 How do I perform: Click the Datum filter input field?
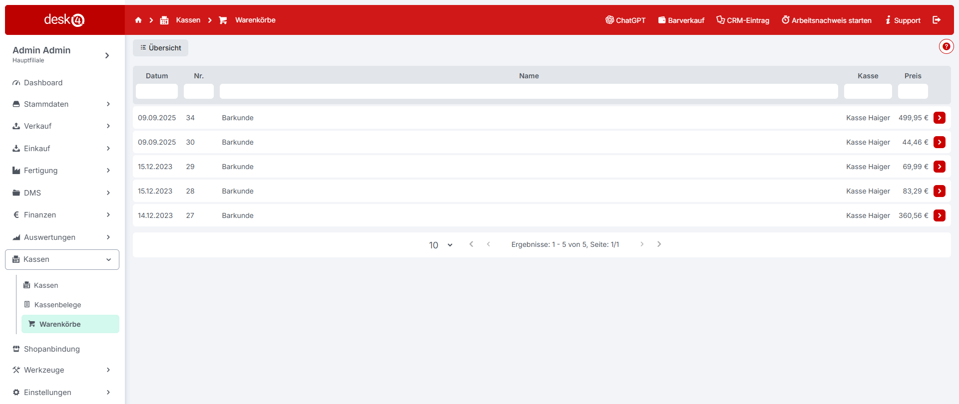click(x=157, y=91)
